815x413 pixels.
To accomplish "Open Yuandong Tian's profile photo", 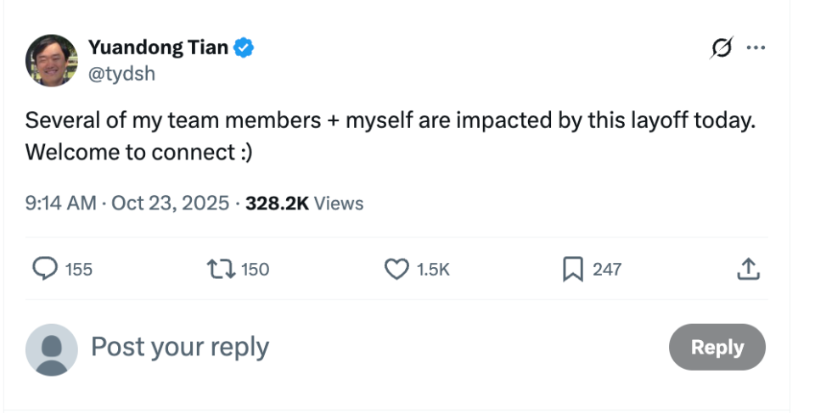I will (x=52, y=60).
